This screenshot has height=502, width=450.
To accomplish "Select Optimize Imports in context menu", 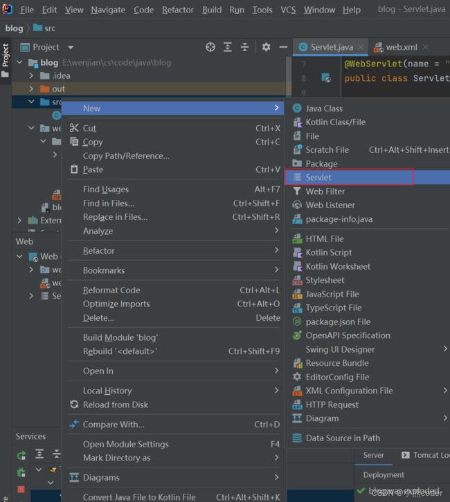I will [x=173, y=304].
